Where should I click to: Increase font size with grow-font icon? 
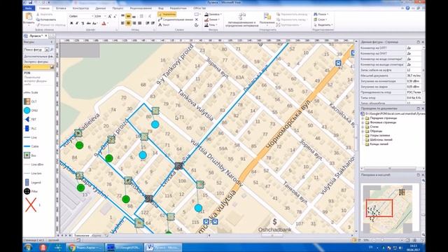[109, 16]
